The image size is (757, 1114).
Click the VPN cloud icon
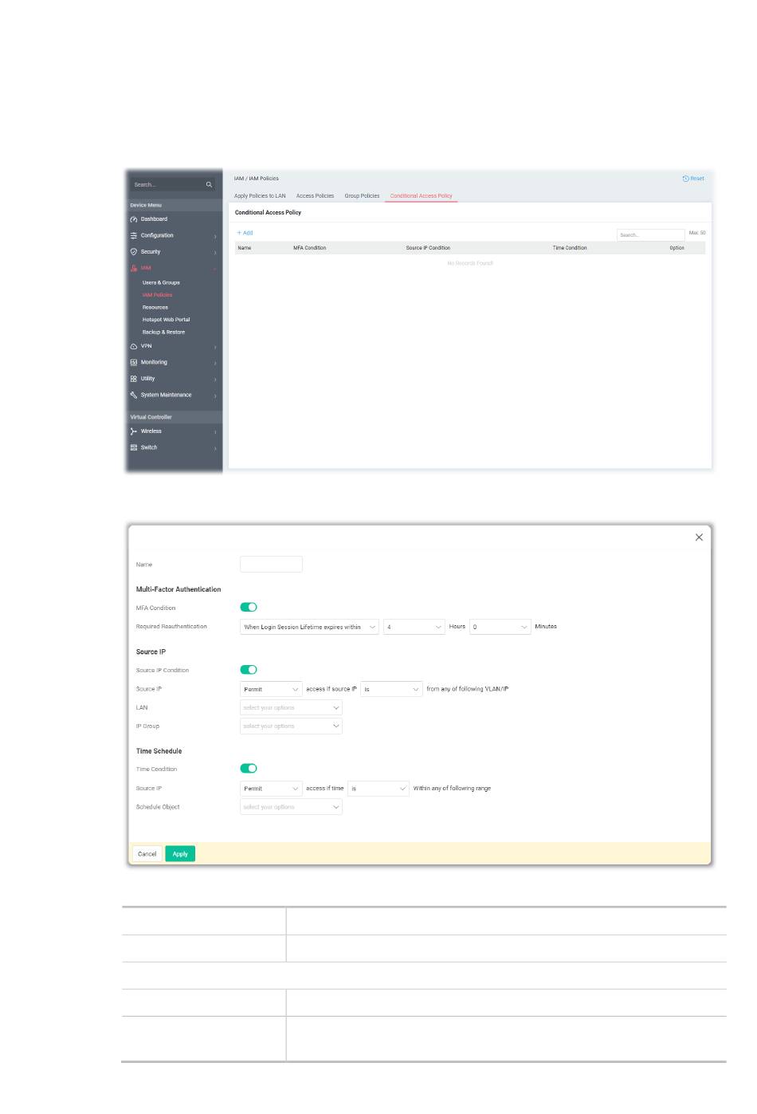click(134, 346)
